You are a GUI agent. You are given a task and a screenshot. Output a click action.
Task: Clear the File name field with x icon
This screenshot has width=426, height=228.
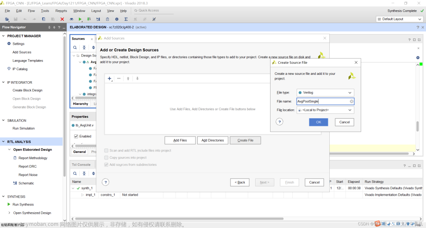tap(351, 101)
